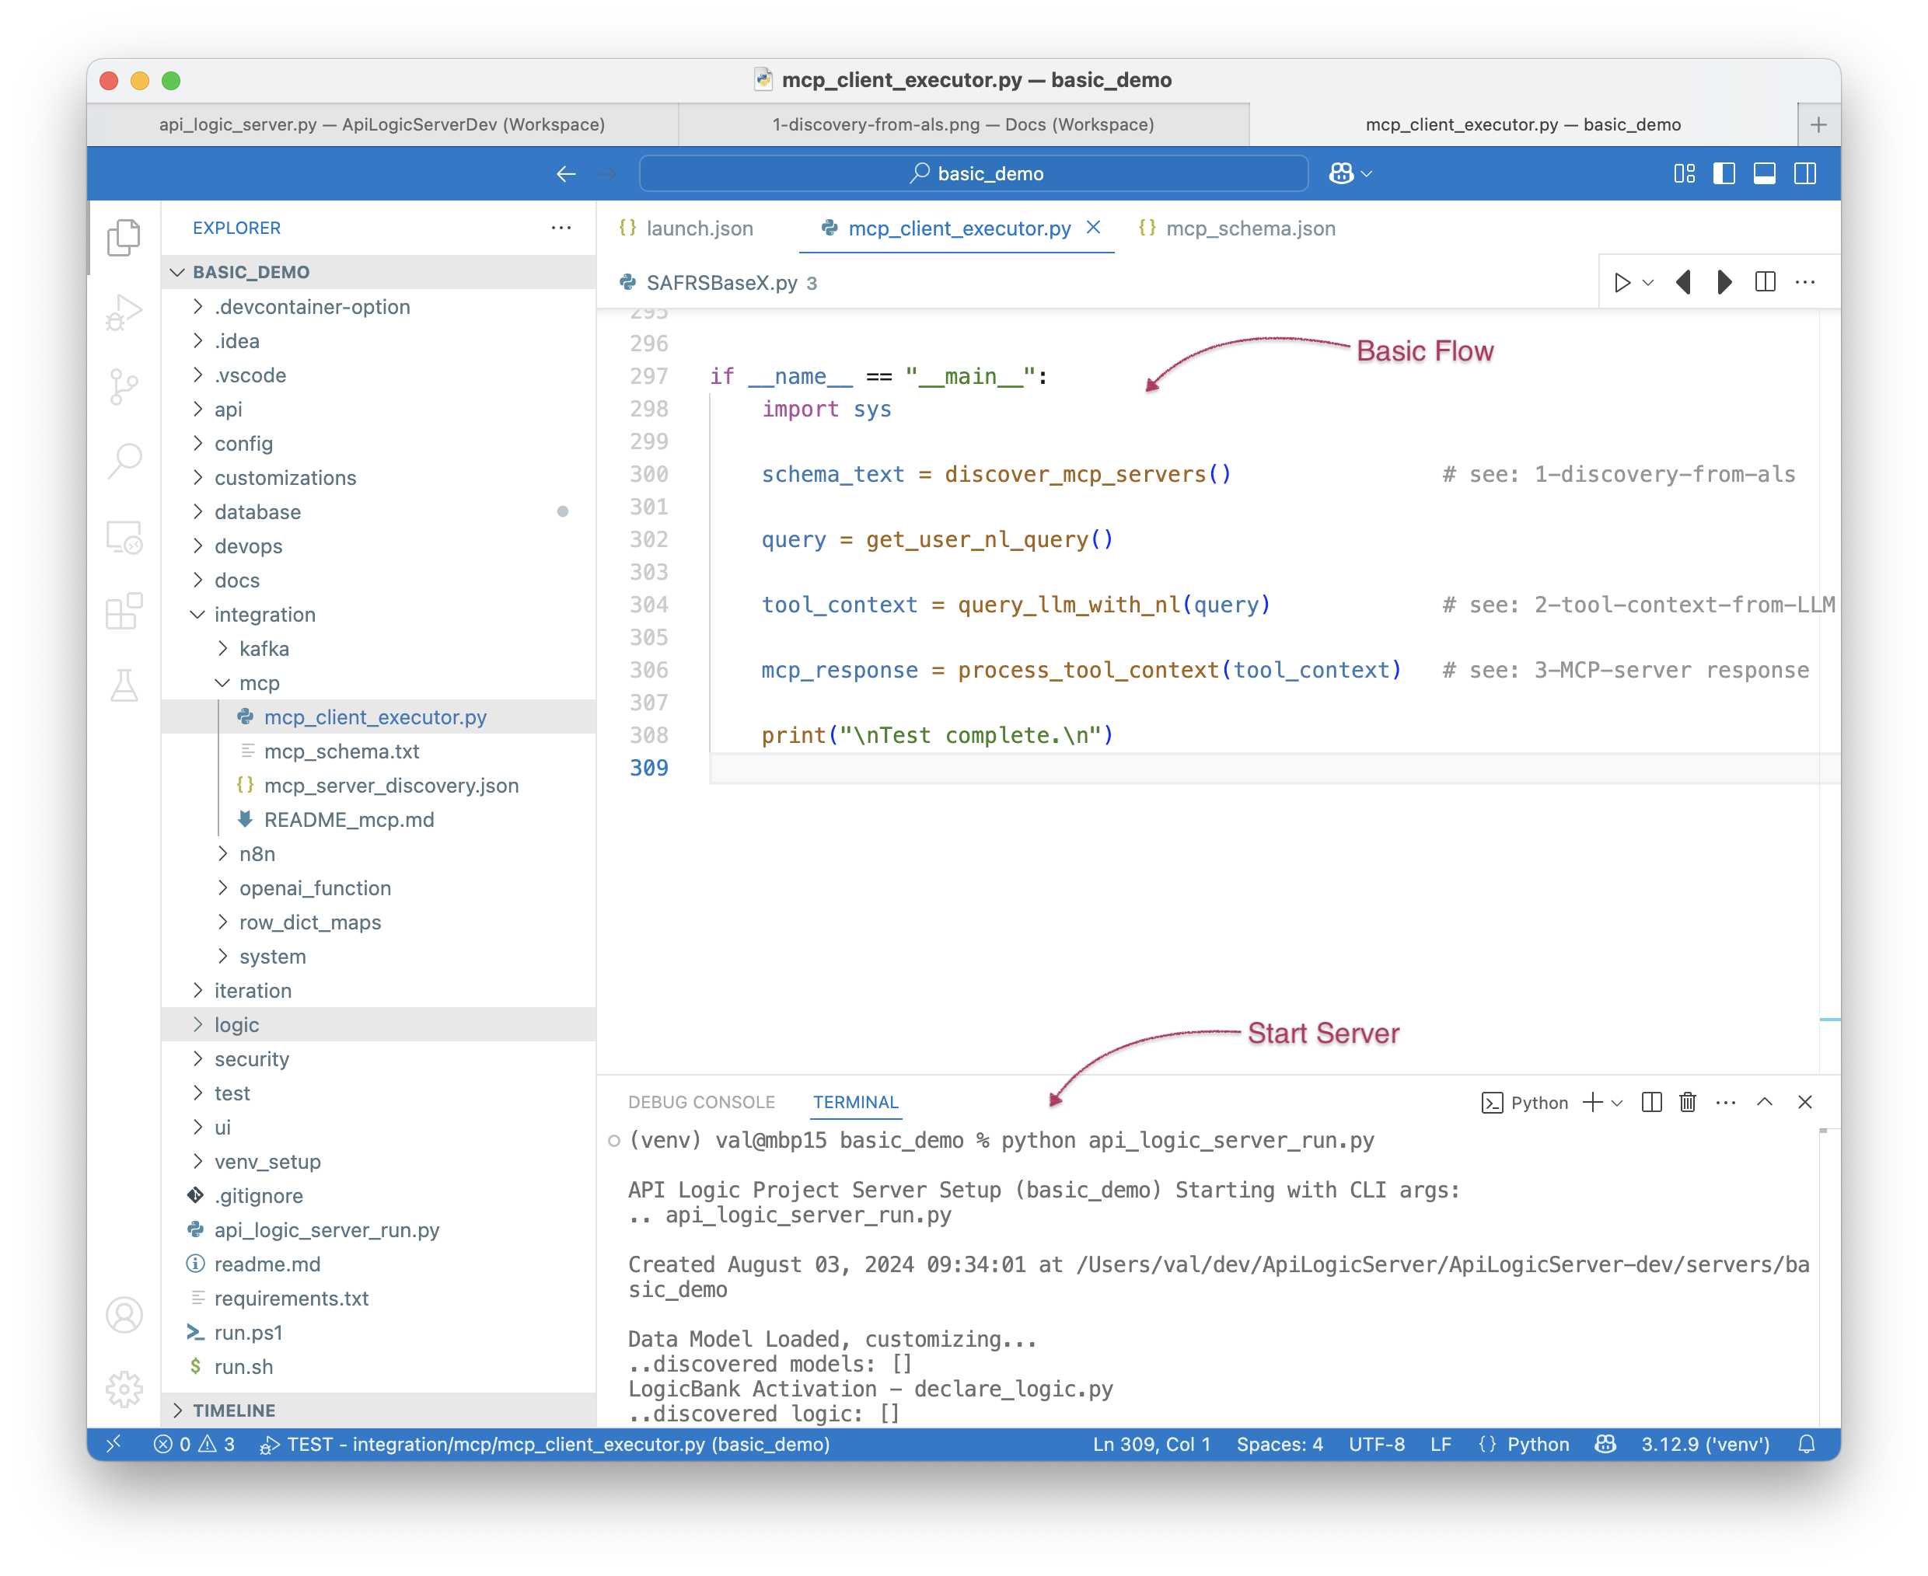Open the Extensions view

tap(124, 611)
